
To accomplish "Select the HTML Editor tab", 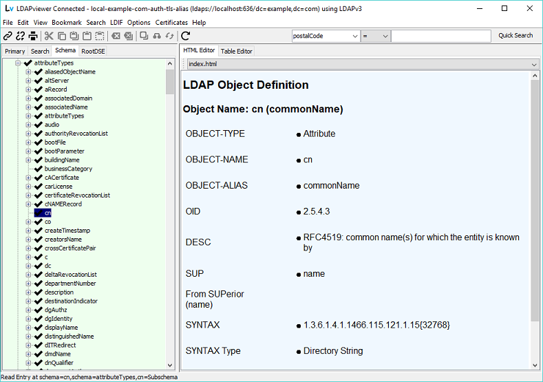I will point(199,50).
